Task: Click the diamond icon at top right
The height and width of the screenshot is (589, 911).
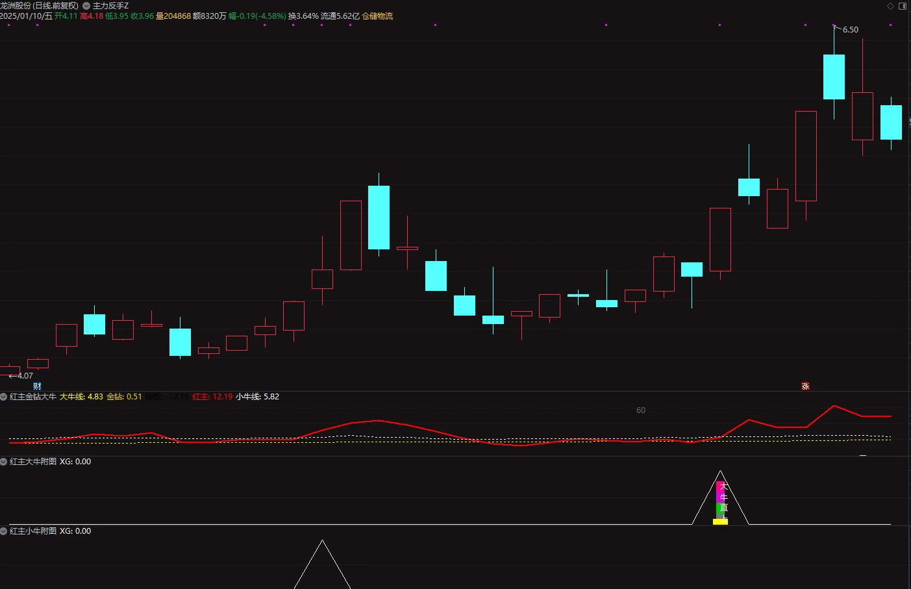Action: [891, 6]
